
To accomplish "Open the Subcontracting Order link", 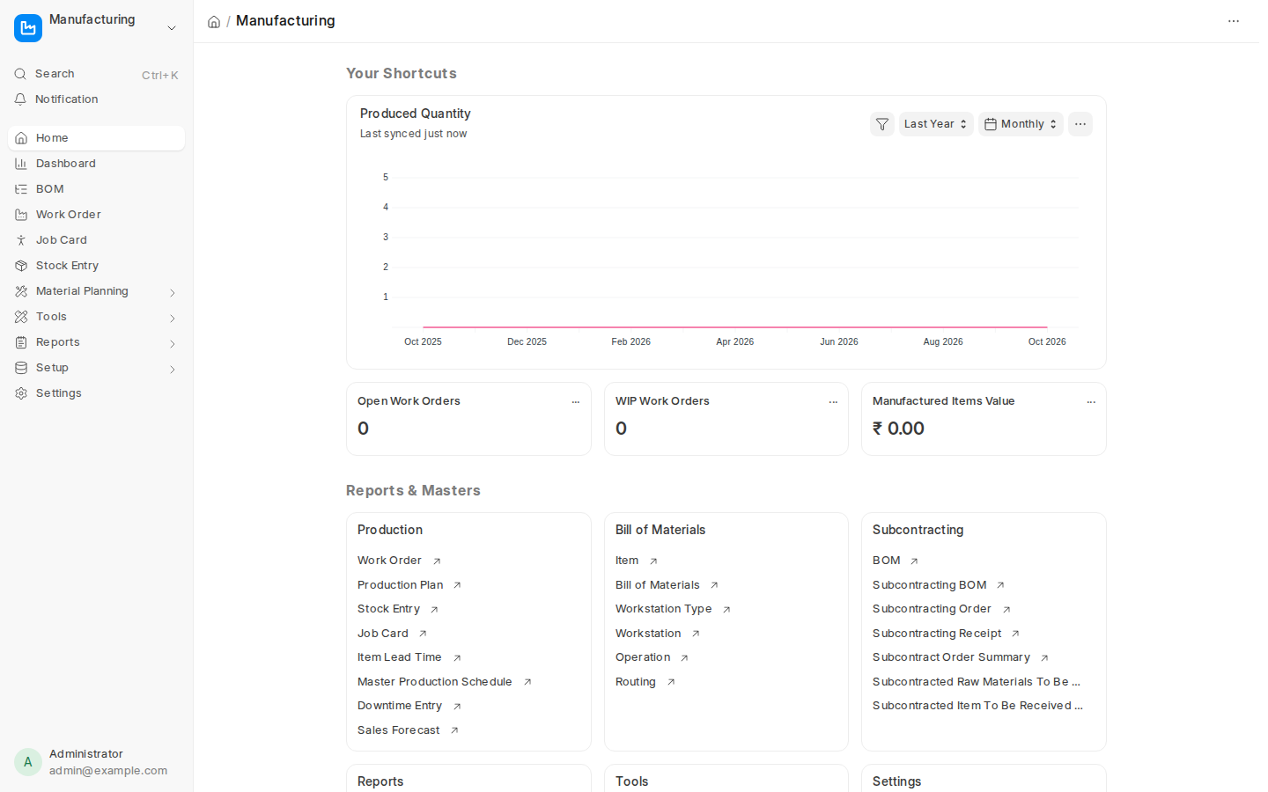I will [x=932, y=609].
